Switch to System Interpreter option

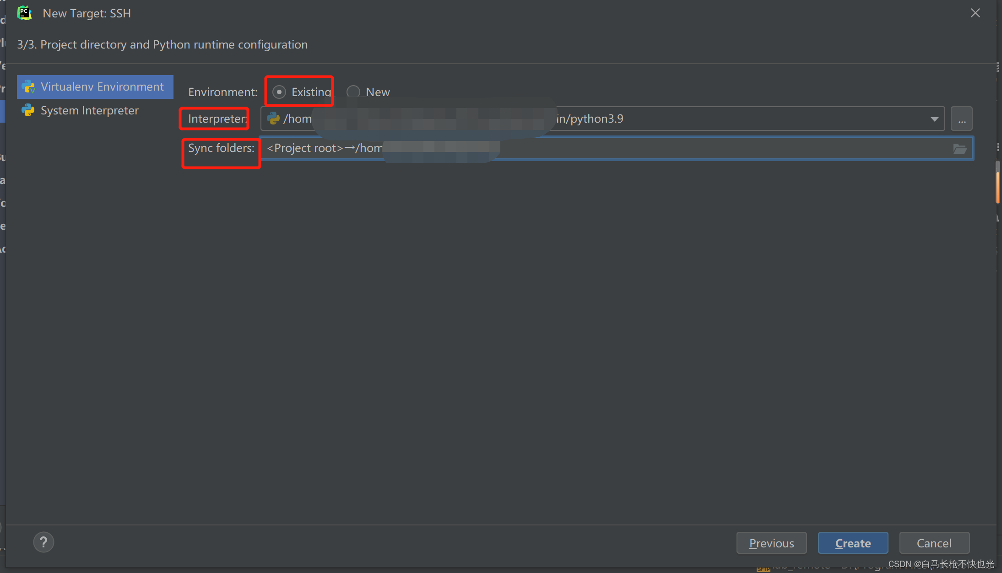[89, 110]
